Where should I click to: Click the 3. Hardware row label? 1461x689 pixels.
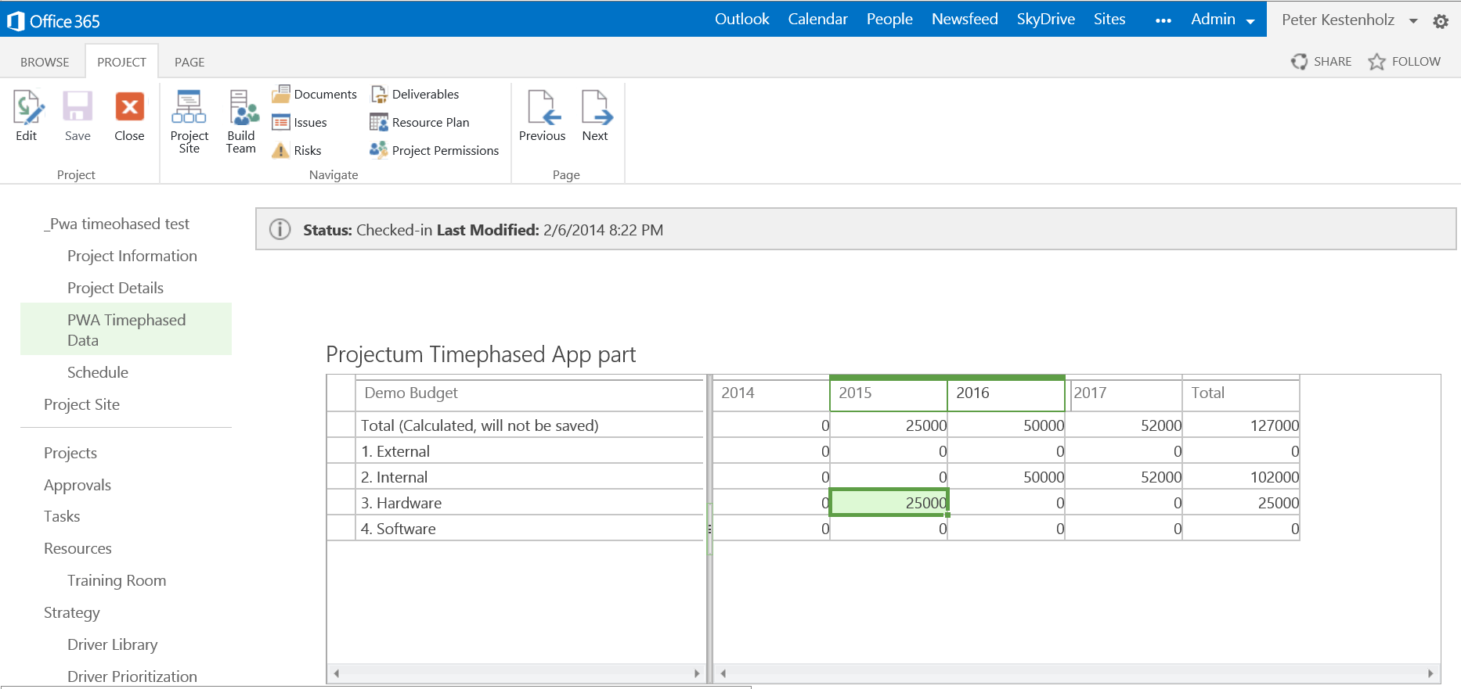[530, 503]
